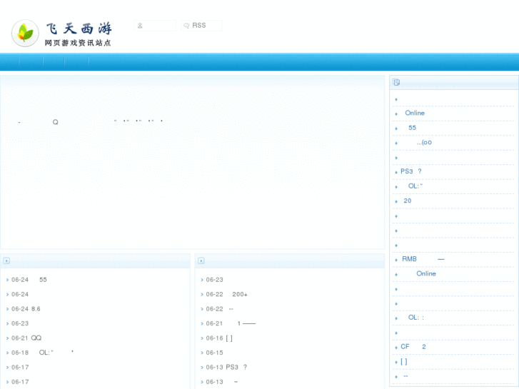Open the '06-22 200+' news entry
This screenshot has width=519, height=389.
pyautogui.click(x=227, y=294)
